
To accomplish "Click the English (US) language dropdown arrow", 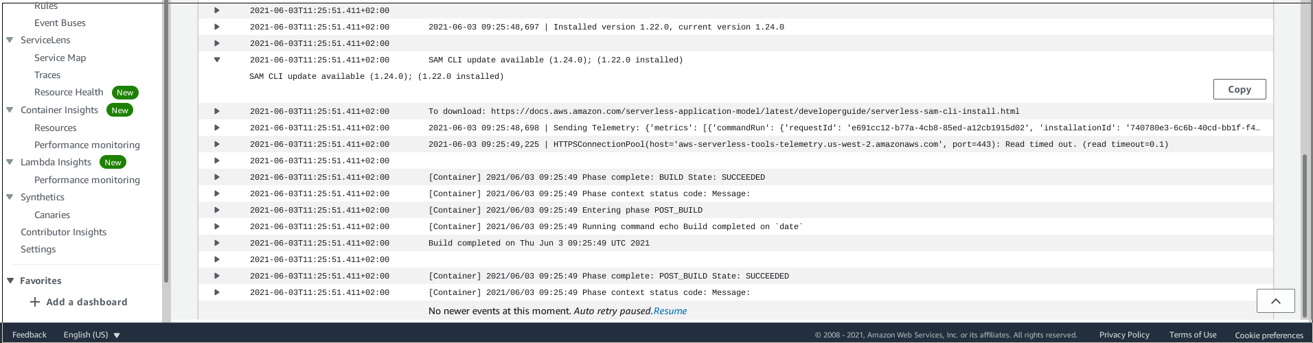I will [117, 335].
